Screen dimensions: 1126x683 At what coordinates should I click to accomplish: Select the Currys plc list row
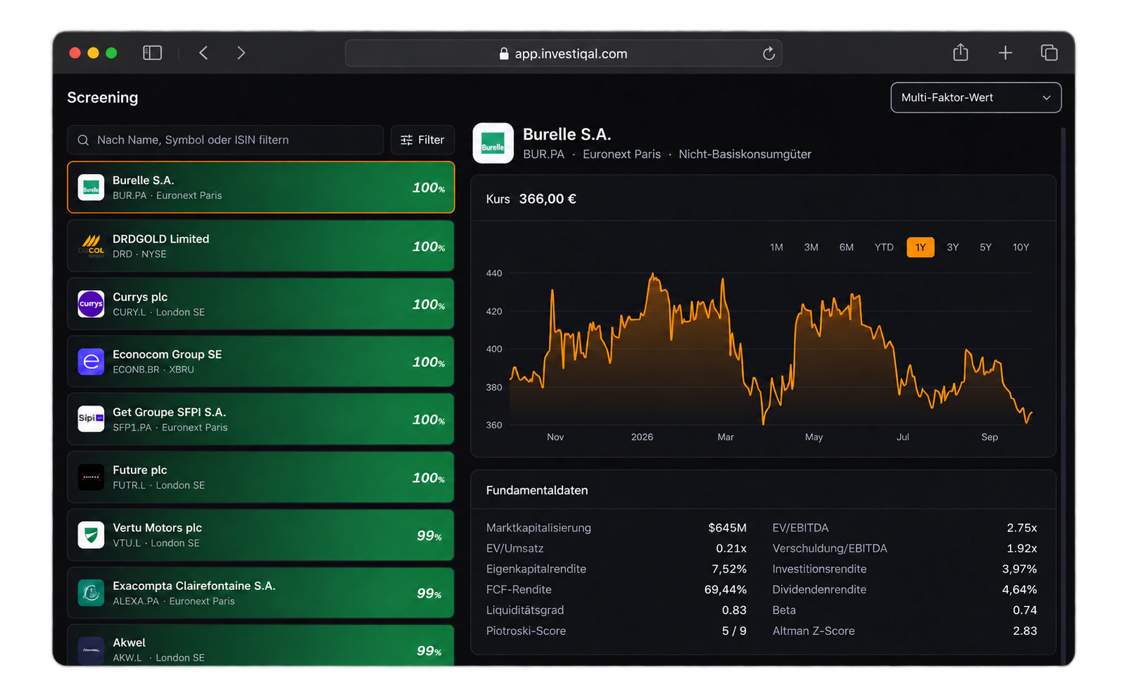tap(261, 304)
